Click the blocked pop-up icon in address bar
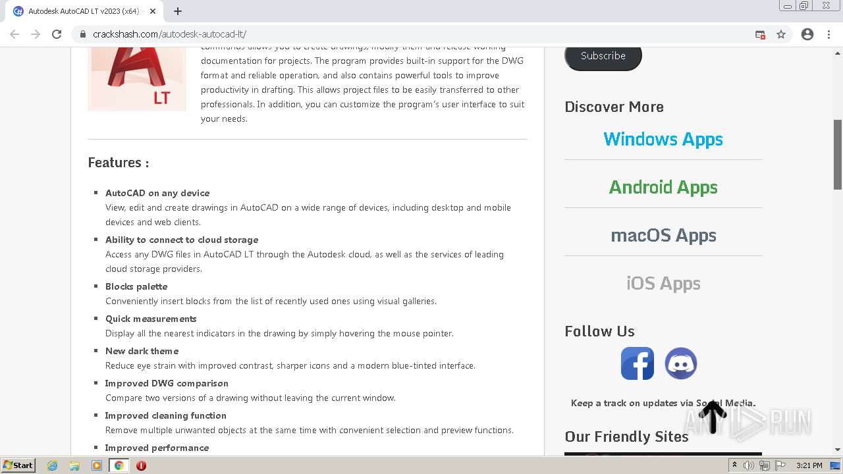 coord(760,34)
